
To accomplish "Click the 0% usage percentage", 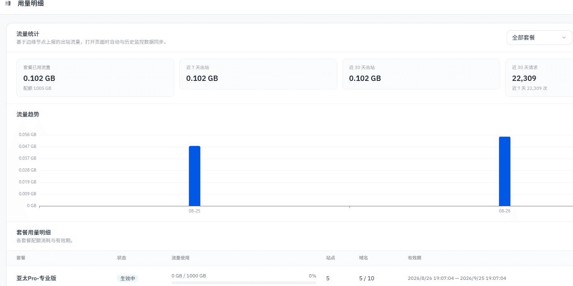I will 313,276.
